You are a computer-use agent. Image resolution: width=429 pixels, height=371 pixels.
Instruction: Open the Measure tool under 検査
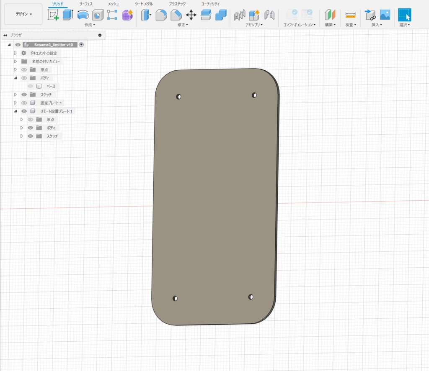[x=350, y=15]
